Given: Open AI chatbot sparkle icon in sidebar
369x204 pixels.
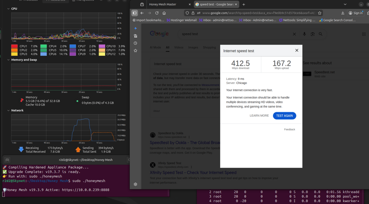Looking at the screenshot, I should [x=135, y=28].
